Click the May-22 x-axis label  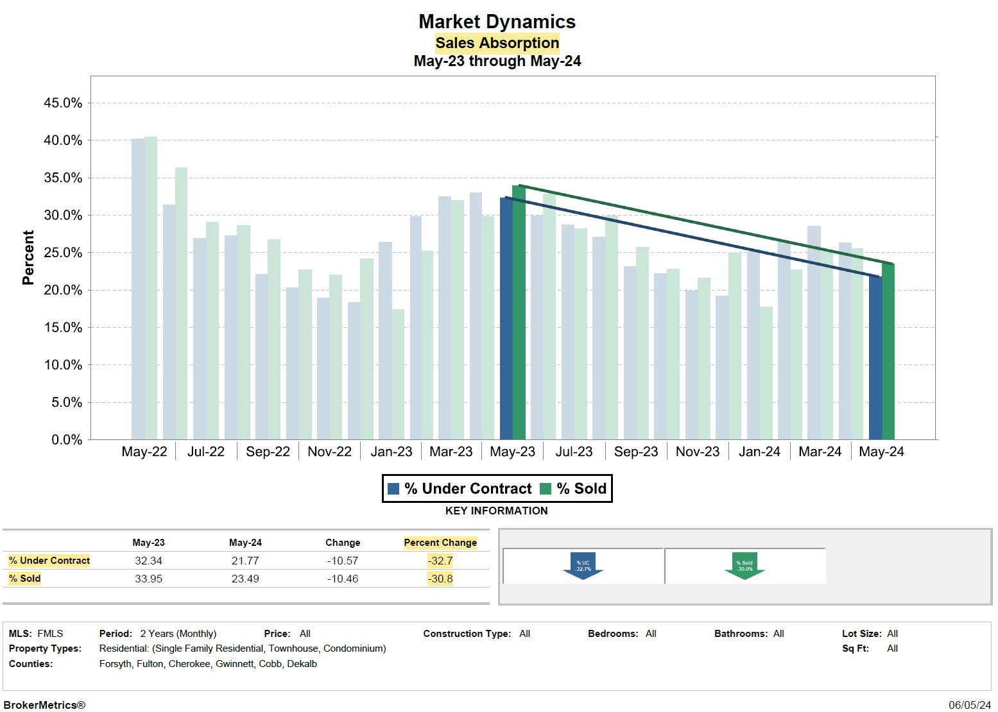(144, 452)
